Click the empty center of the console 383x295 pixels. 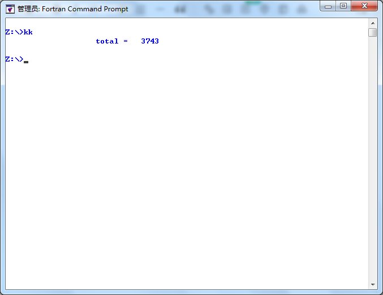point(187,158)
